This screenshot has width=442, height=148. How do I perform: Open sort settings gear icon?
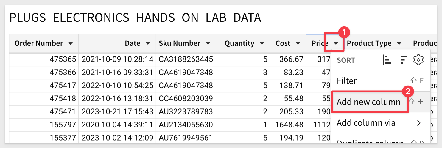418,60
